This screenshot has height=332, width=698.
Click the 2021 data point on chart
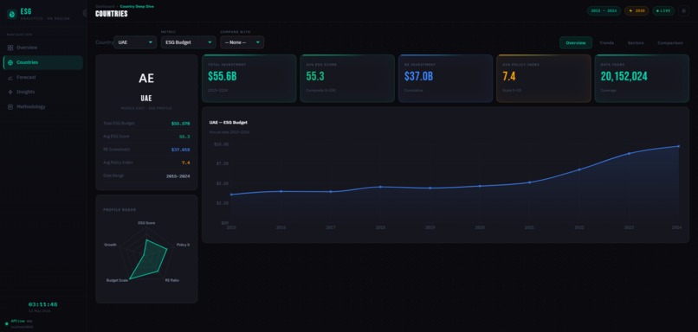point(529,182)
